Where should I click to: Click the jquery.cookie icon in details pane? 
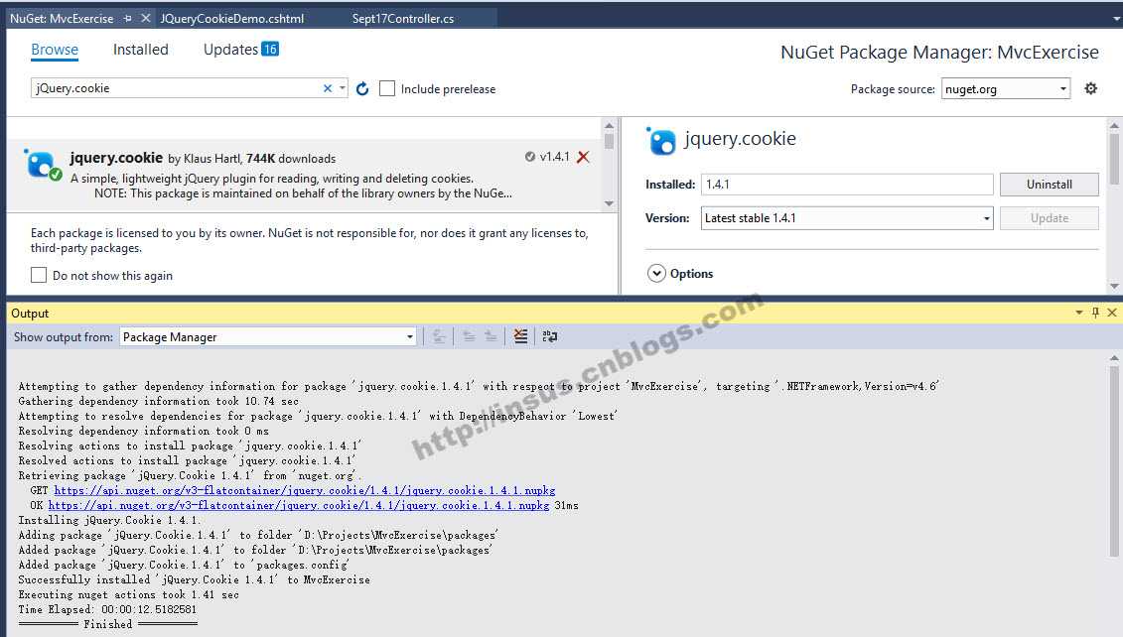pos(661,141)
